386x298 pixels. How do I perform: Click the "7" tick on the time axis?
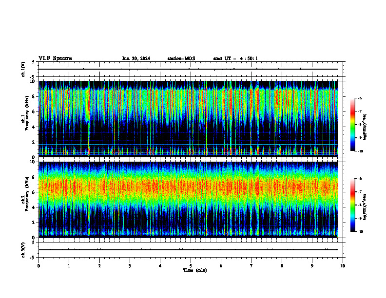(x=251, y=266)
